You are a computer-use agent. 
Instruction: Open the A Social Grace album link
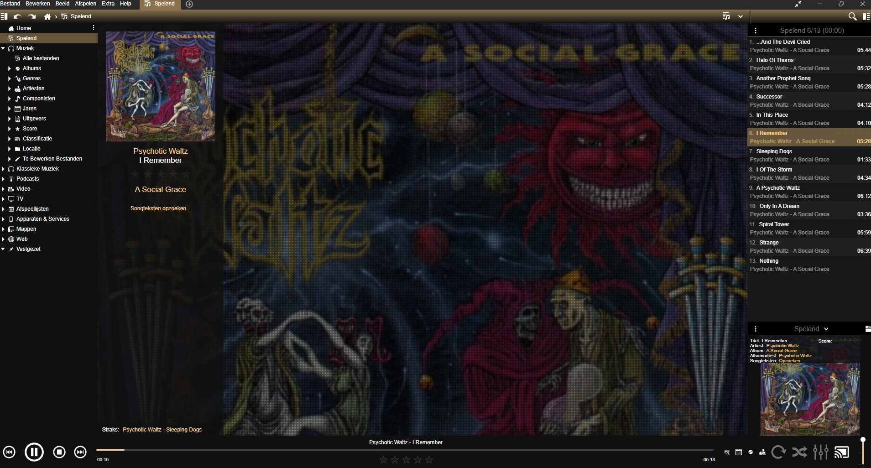pyautogui.click(x=161, y=189)
